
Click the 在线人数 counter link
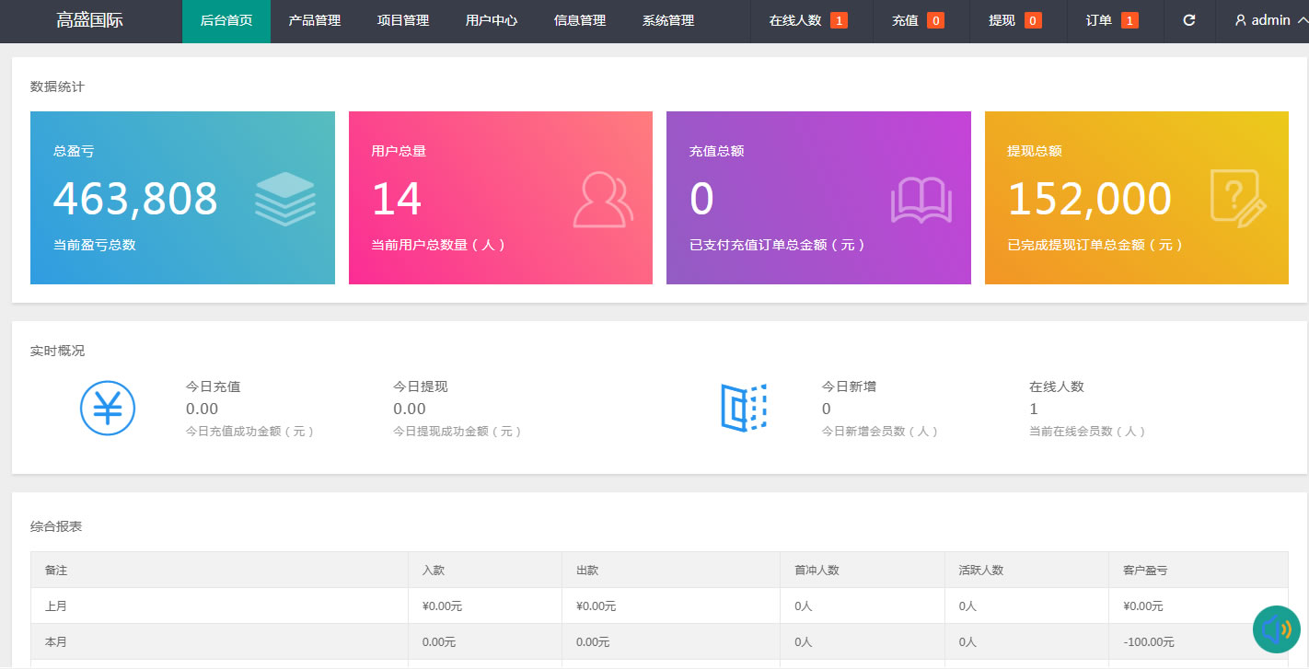tap(807, 20)
